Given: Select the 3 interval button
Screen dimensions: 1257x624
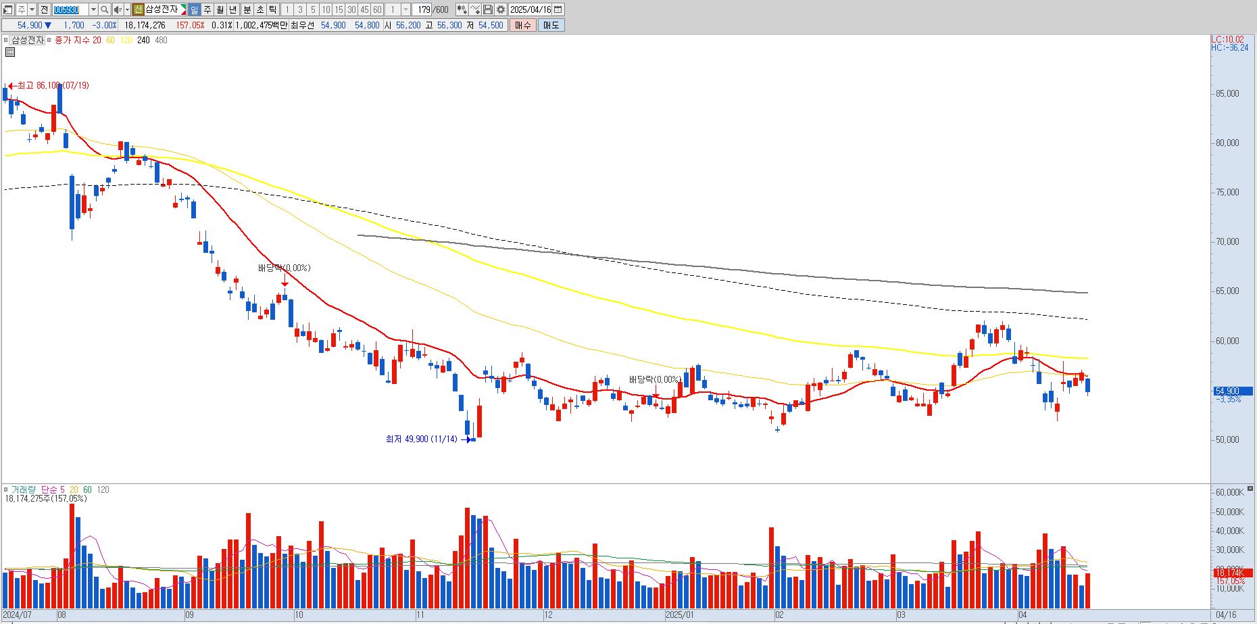Looking at the screenshot, I should point(300,9).
